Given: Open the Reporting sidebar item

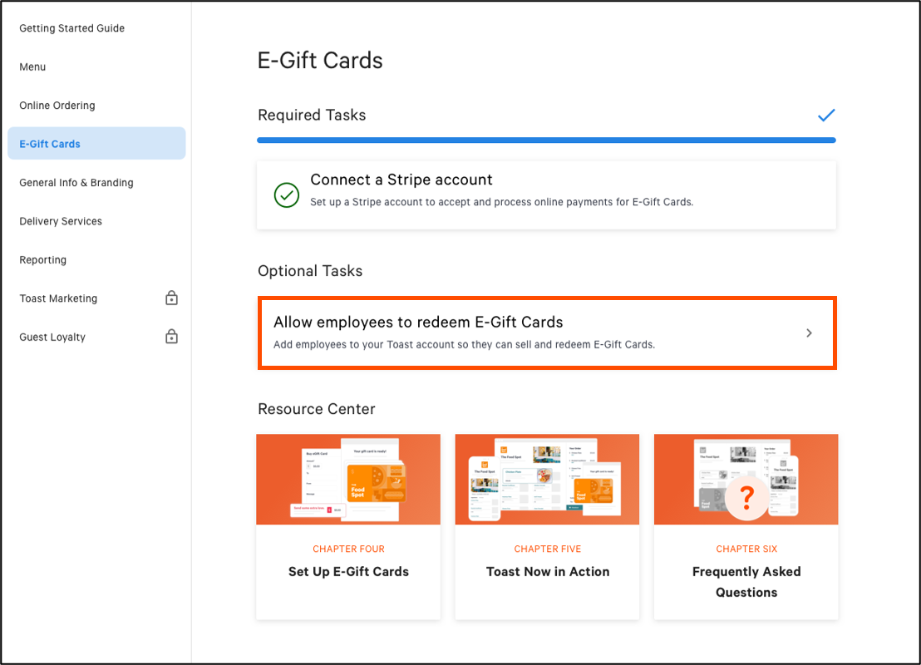Looking at the screenshot, I should (x=42, y=260).
